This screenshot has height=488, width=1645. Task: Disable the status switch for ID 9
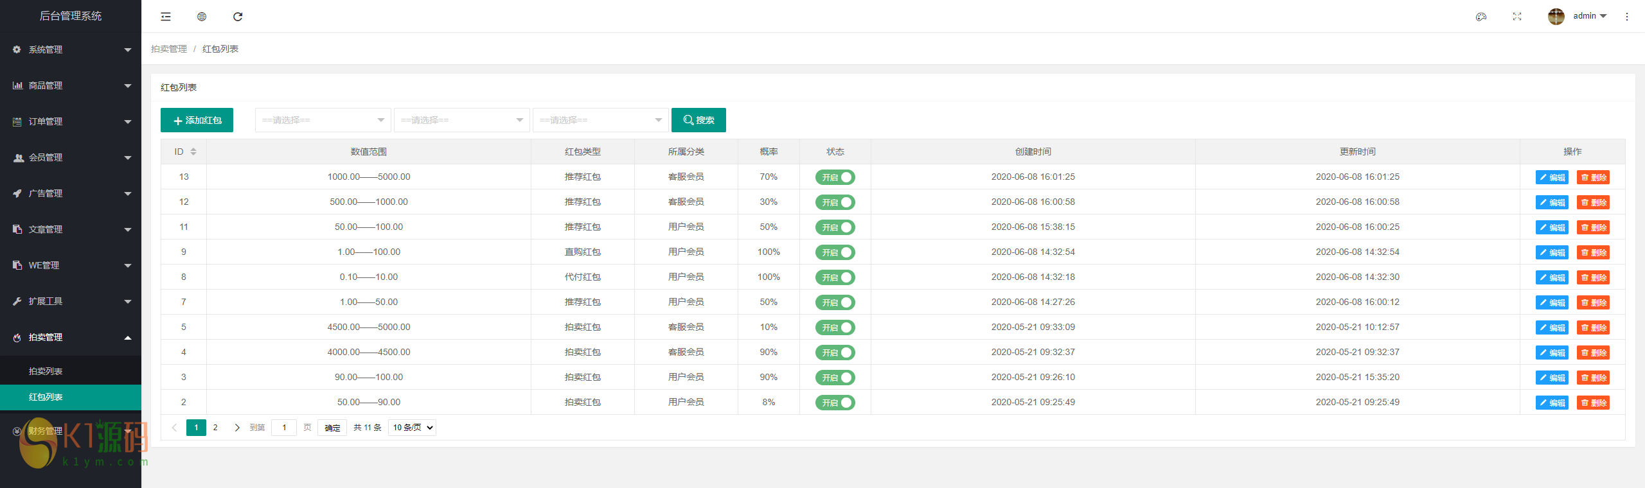[x=835, y=252]
